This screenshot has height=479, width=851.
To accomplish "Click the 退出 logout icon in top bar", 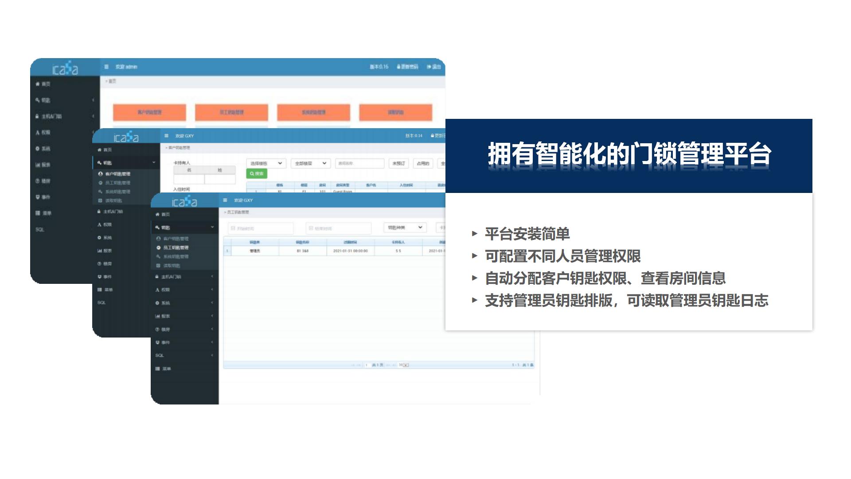I will pos(429,67).
